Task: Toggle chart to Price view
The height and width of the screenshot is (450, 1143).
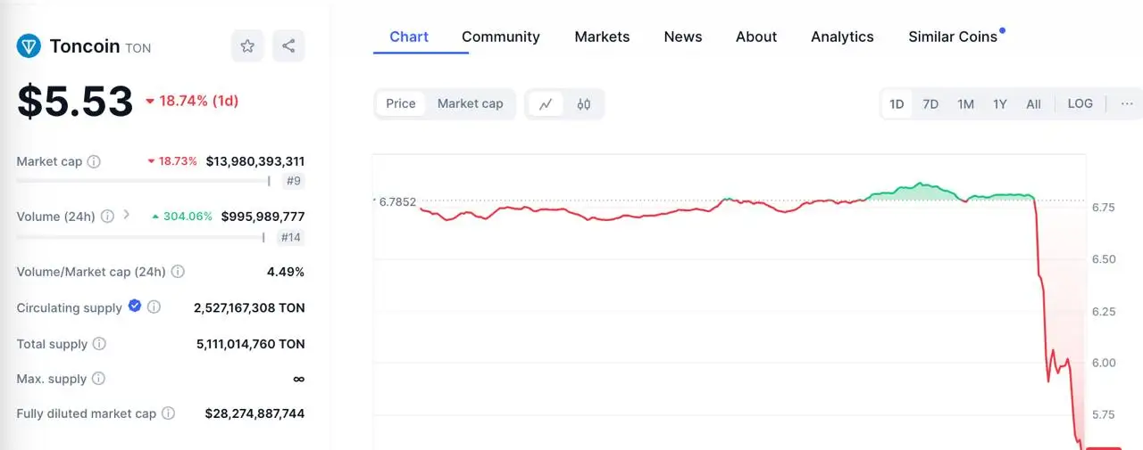Action: [400, 103]
